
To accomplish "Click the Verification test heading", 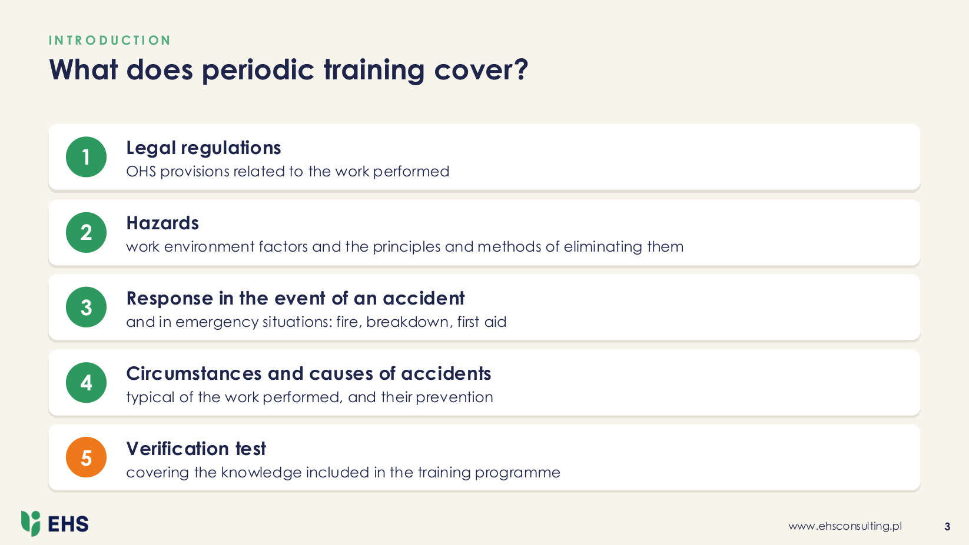I will tap(196, 449).
